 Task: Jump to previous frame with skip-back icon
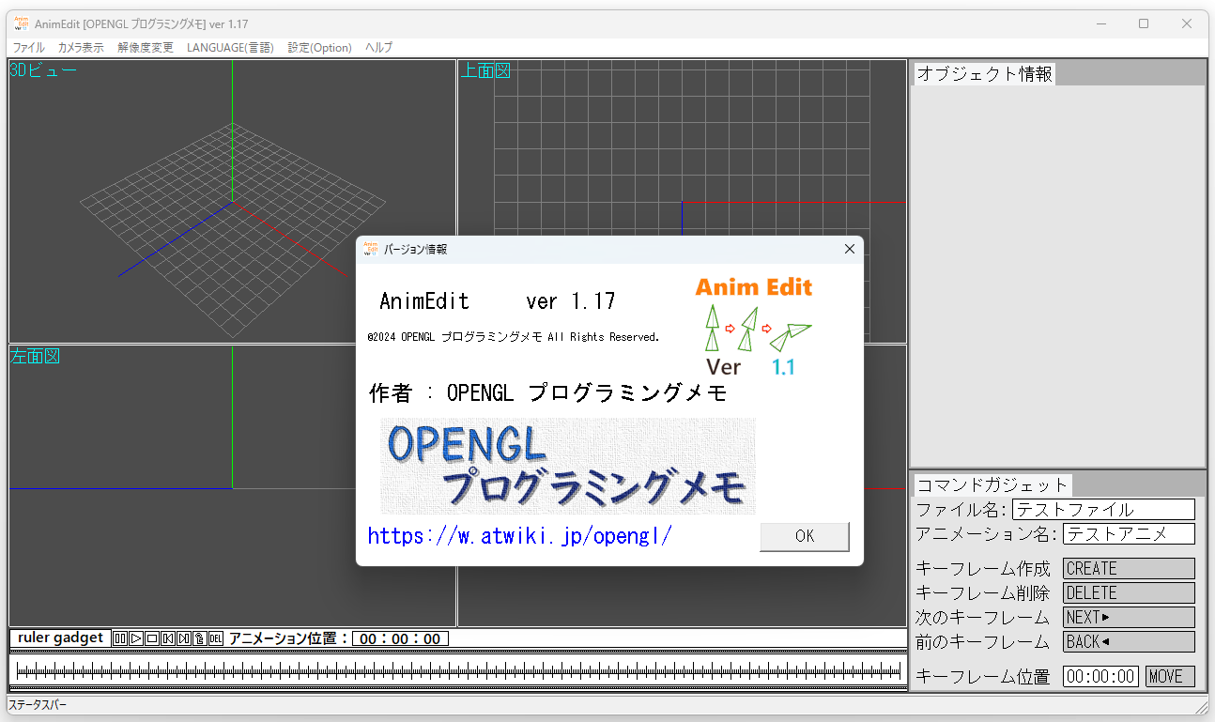[x=168, y=638]
